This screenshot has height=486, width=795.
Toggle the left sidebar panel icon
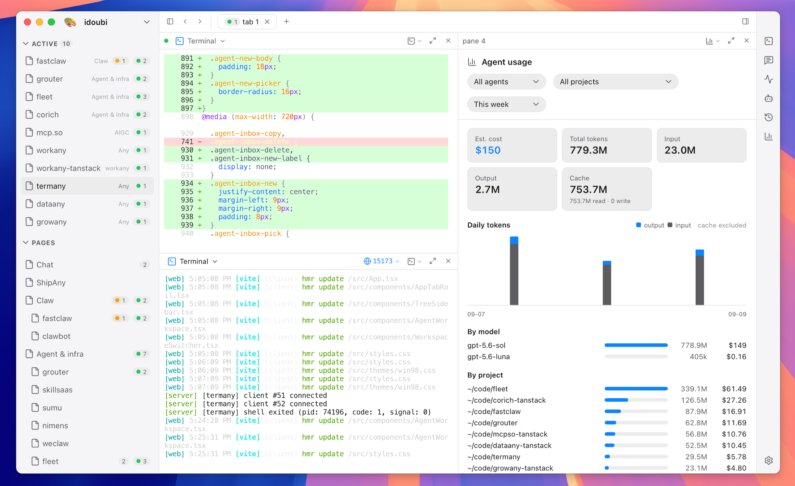(x=170, y=21)
